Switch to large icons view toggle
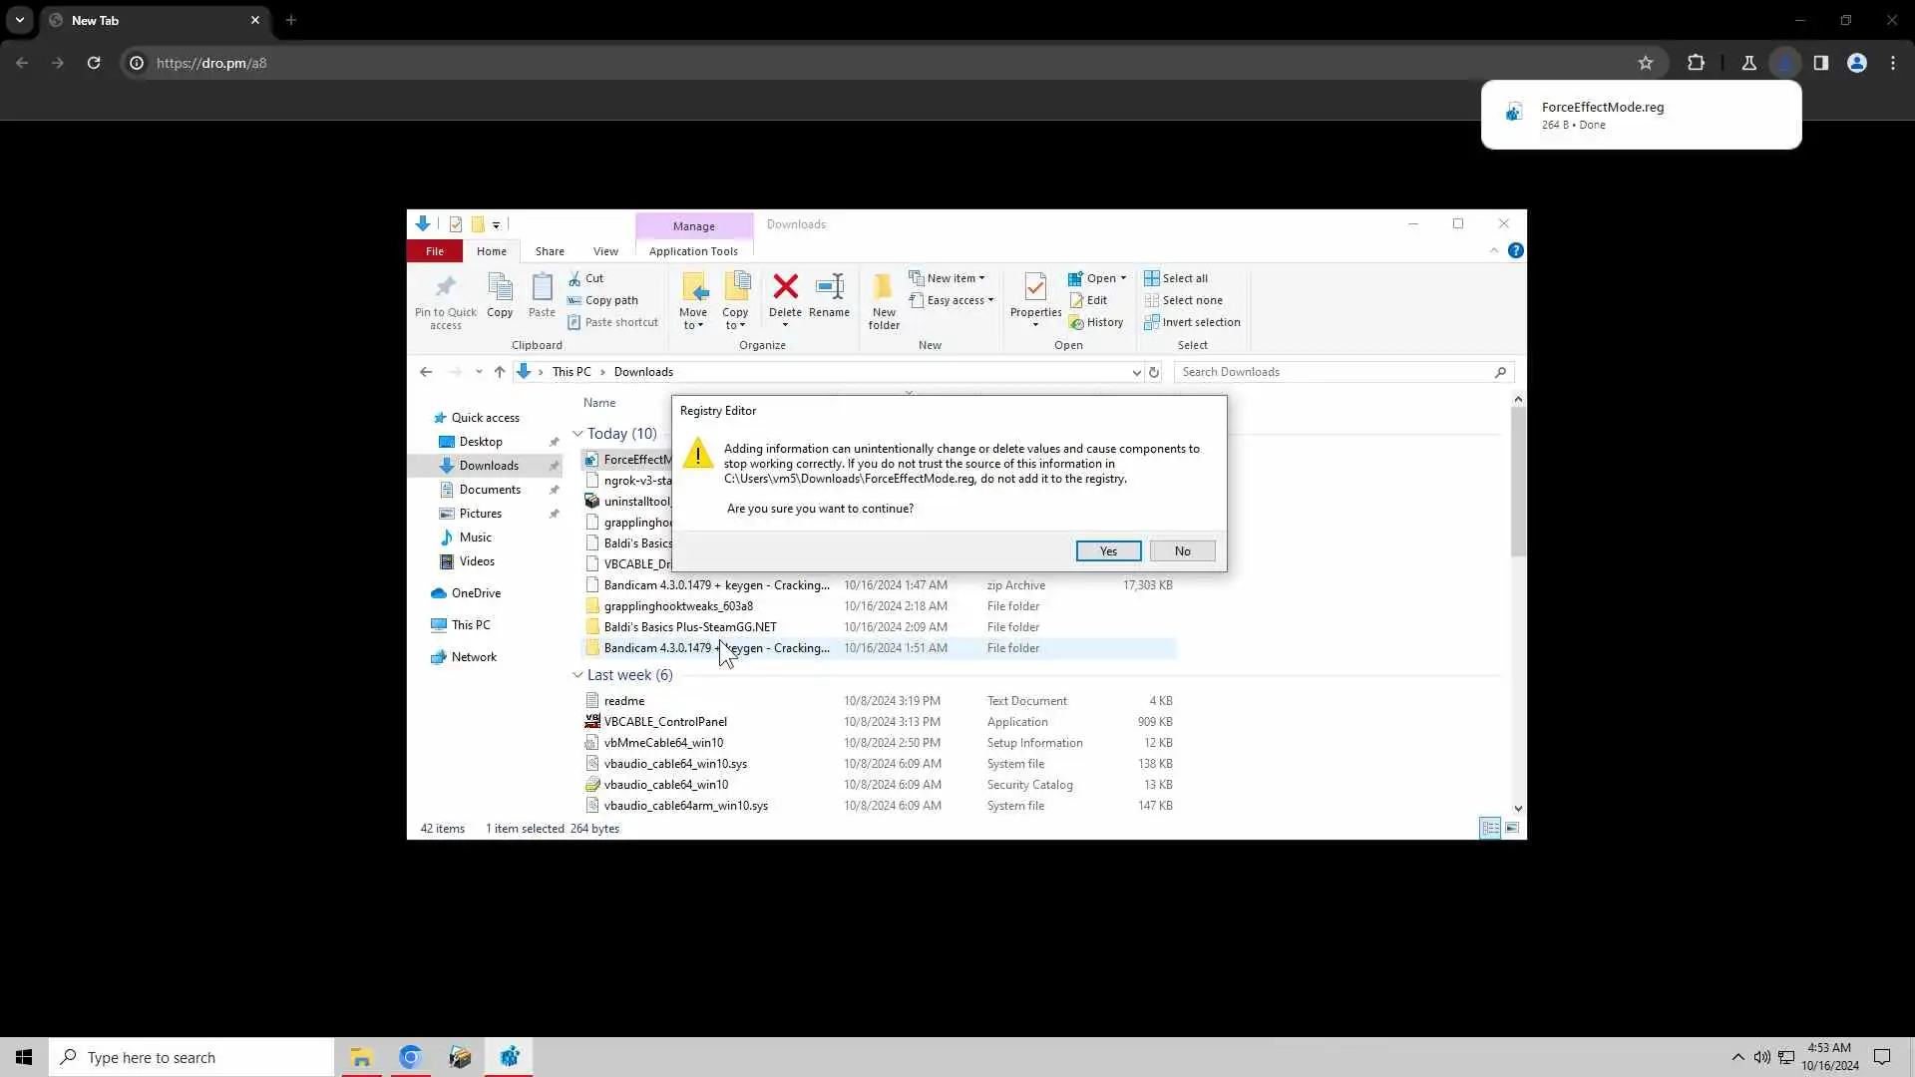The height and width of the screenshot is (1077, 1915). 1512,828
